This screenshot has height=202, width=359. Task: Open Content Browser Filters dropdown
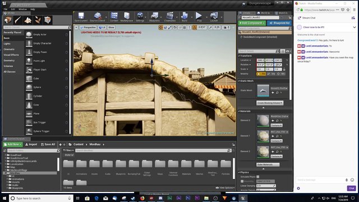pos(68,150)
